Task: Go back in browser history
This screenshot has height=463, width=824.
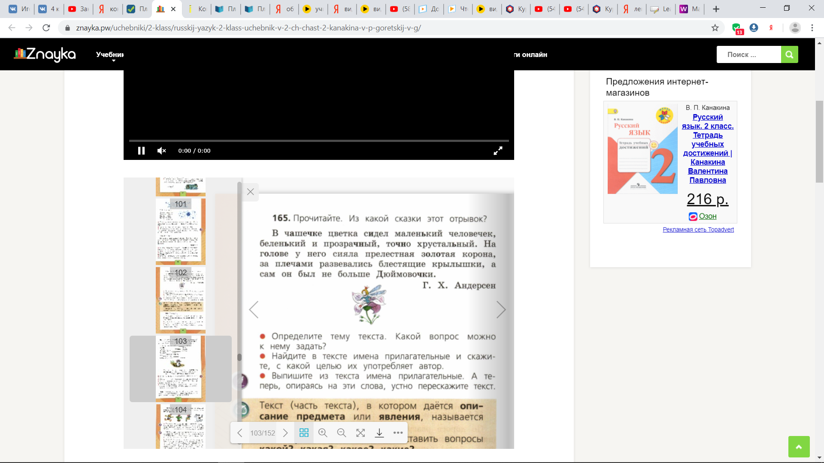Action: click(12, 28)
